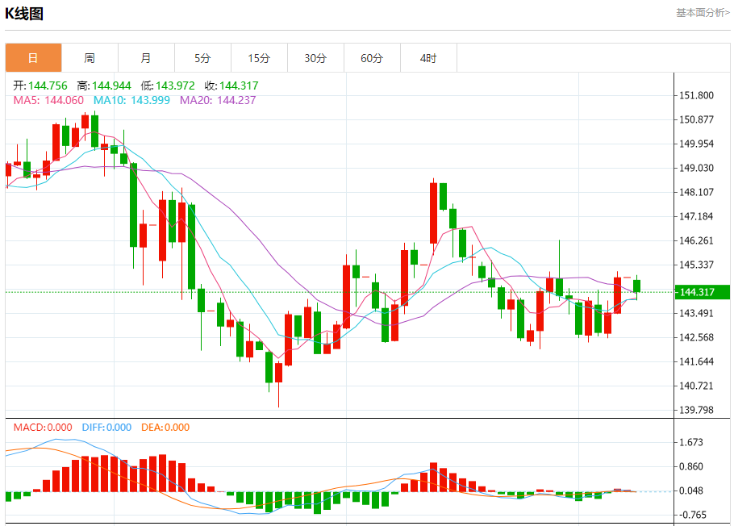Click the K线图 heading
734x526 pixels.
[24, 14]
